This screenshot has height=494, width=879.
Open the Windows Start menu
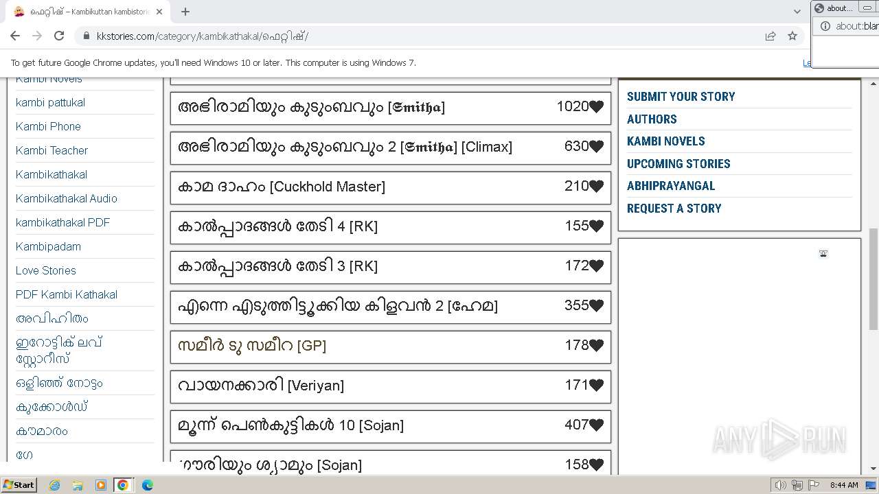click(19, 485)
